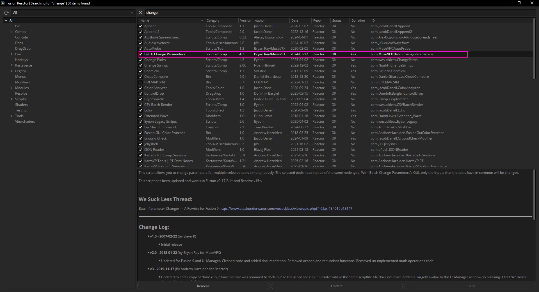Click the Fusion Reactor app icon in the title bar
The image size is (539, 292).
[3, 3]
